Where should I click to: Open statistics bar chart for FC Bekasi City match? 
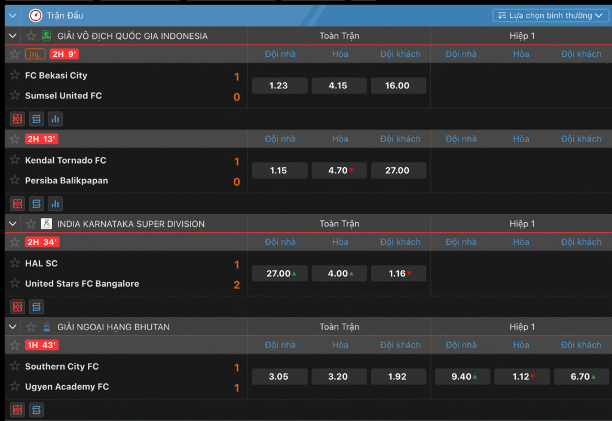coord(56,119)
